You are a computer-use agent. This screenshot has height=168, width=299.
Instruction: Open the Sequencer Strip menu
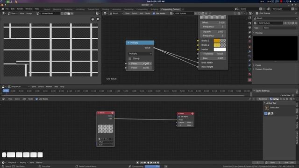pos(62,87)
